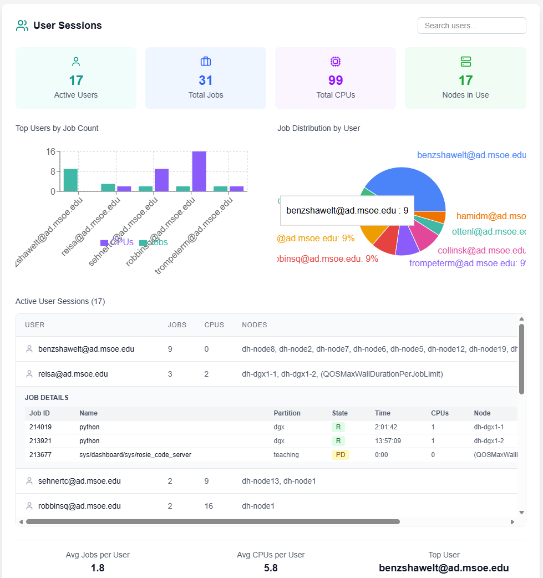Click the PD state badge for job 213677
Screen dimensions: 543x578
point(339,455)
